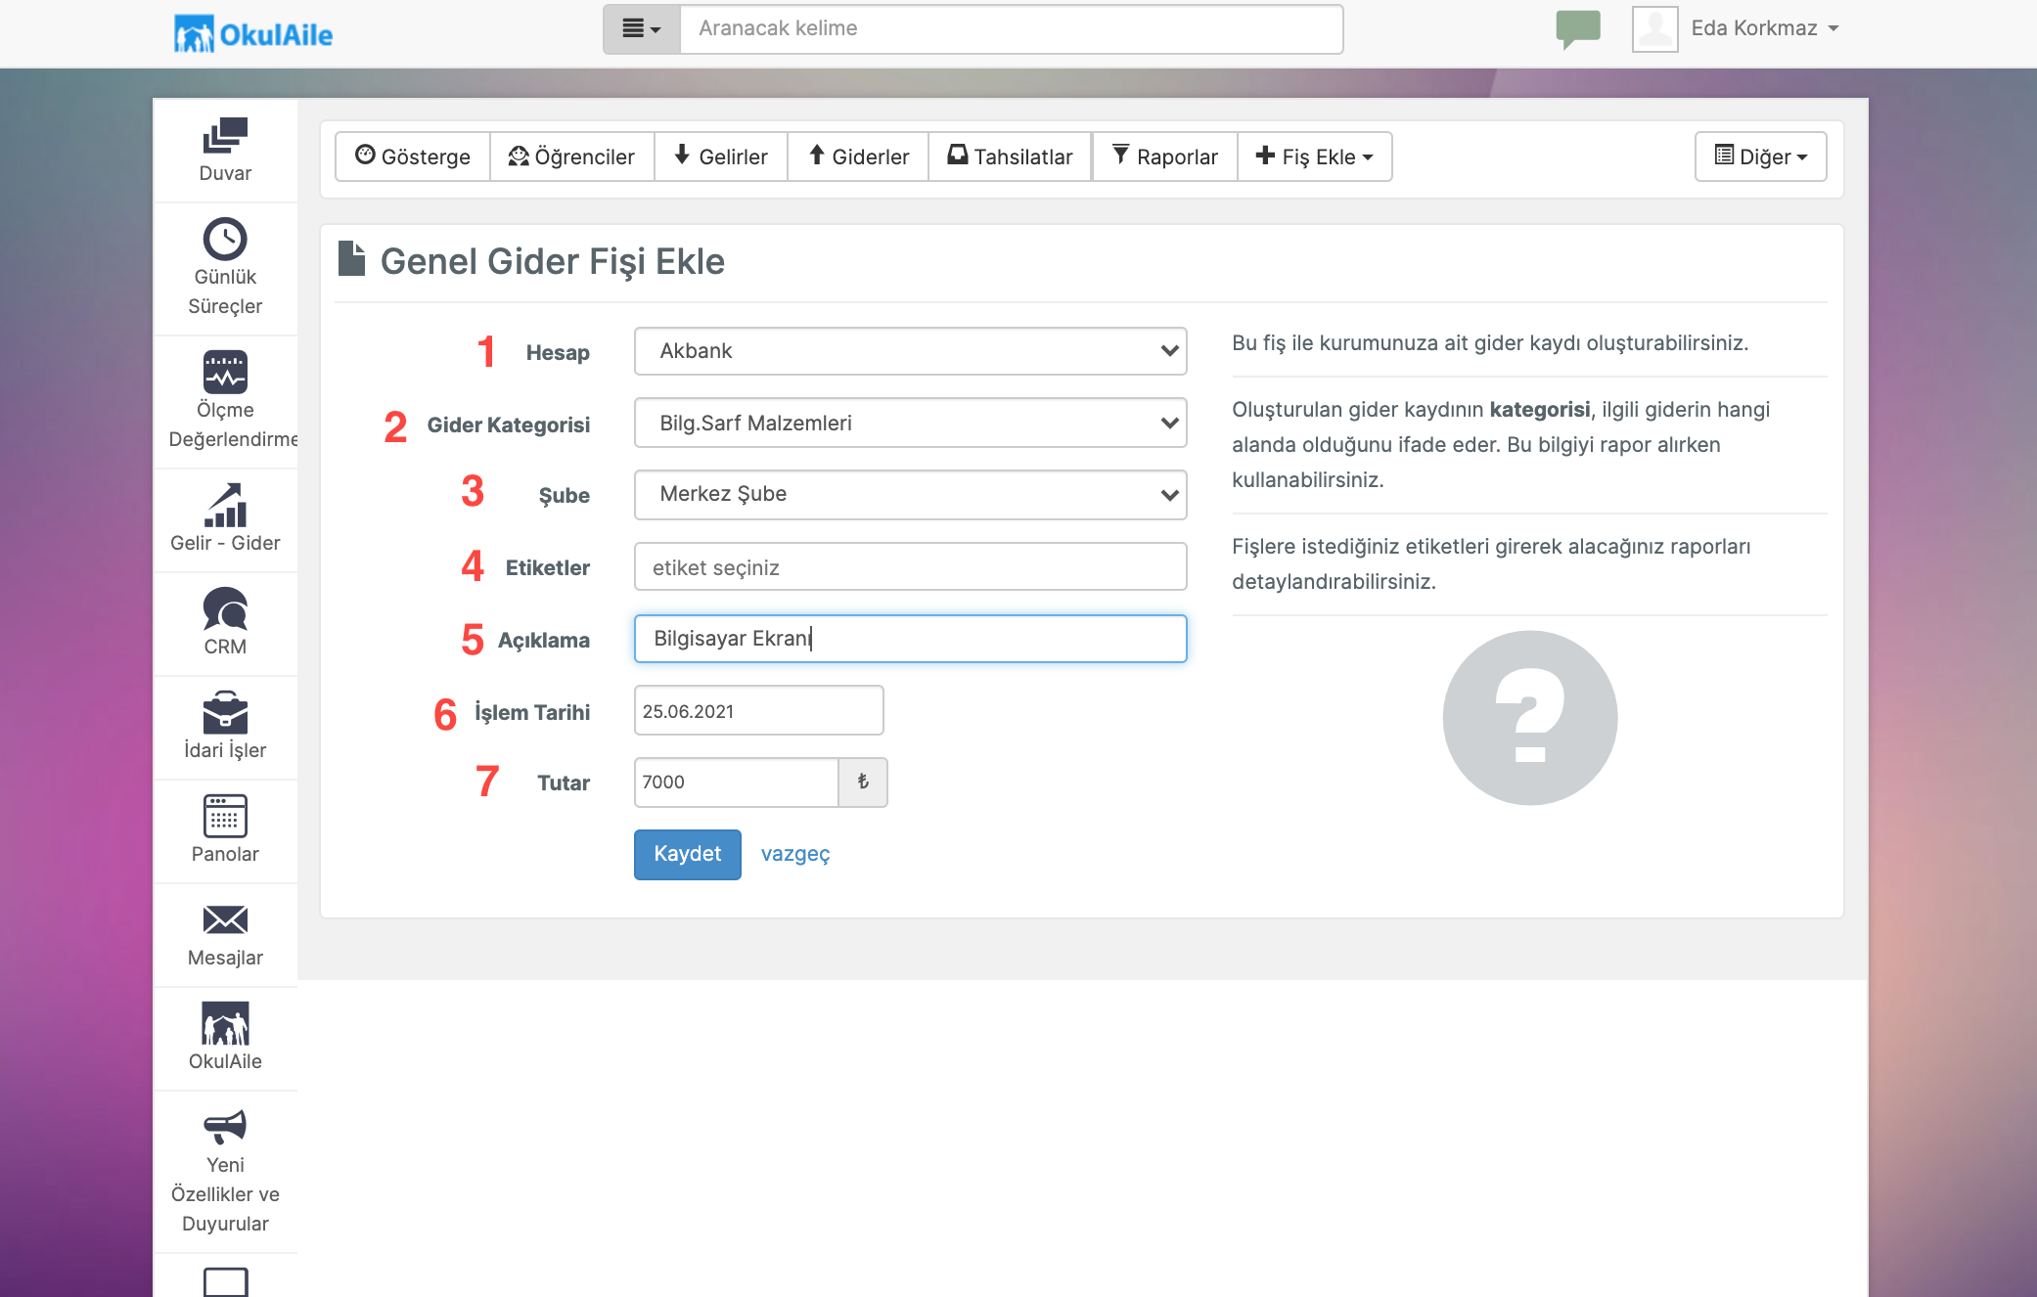Expand Gider Kategorisi dropdown
Screen dimensions: 2037x1297
pos(910,423)
